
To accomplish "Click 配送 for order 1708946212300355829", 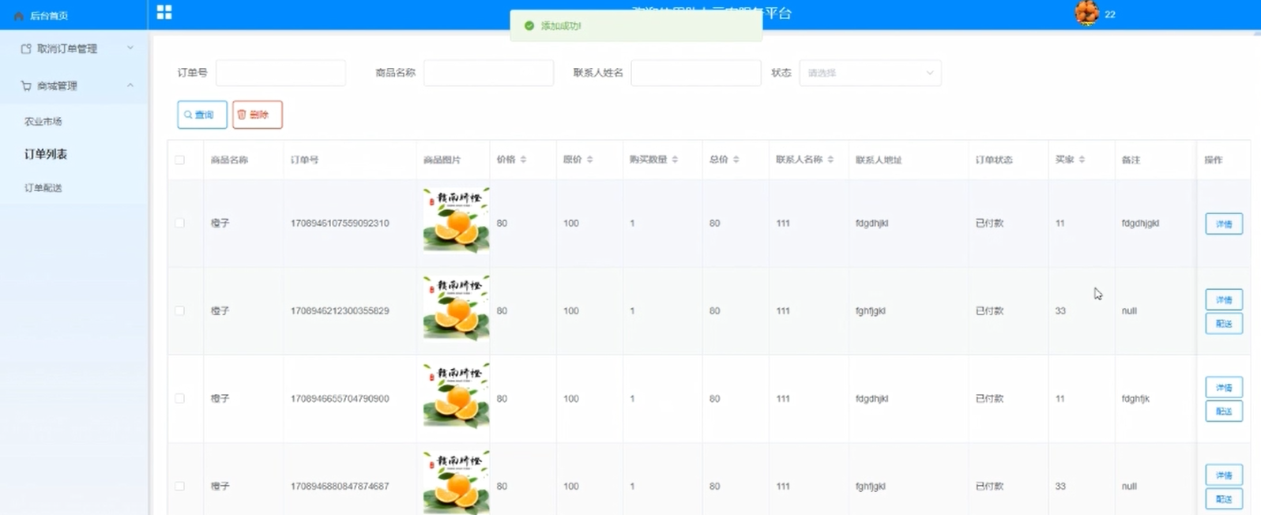I will (x=1224, y=323).
